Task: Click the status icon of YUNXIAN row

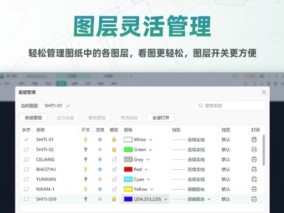Action: tap(27, 179)
